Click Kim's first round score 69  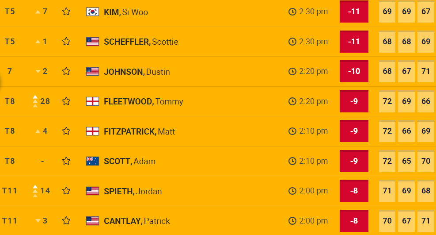[x=387, y=12]
